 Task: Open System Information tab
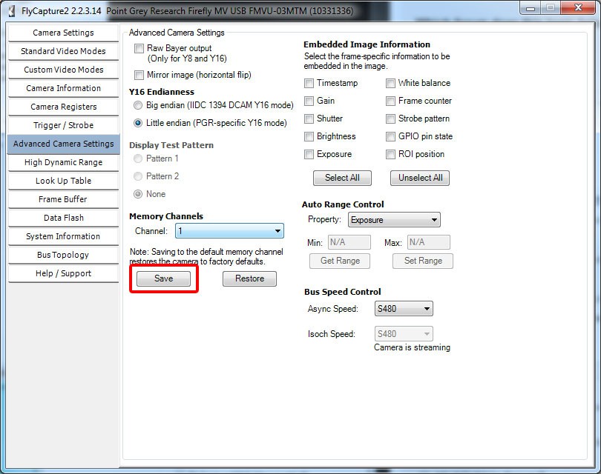click(x=63, y=236)
